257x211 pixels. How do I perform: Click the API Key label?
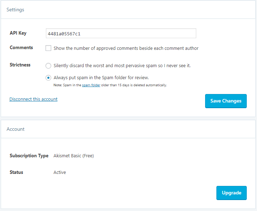[x=18, y=33]
